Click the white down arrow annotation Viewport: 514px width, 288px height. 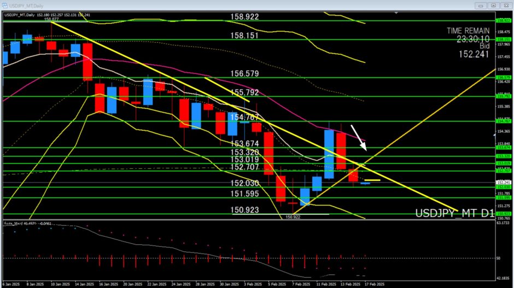point(359,137)
